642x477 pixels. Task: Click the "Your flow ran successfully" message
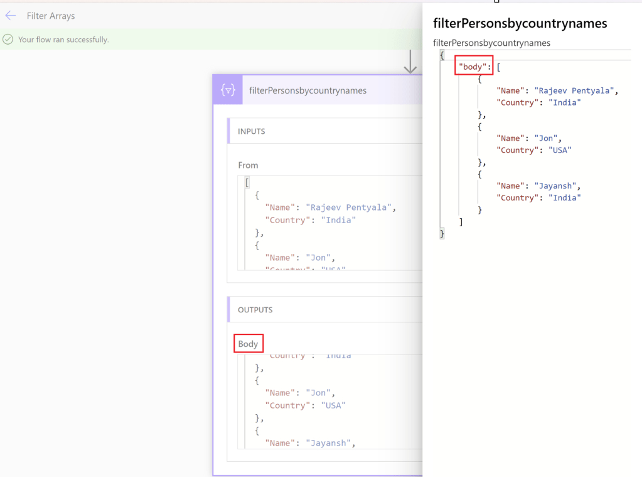pos(63,40)
